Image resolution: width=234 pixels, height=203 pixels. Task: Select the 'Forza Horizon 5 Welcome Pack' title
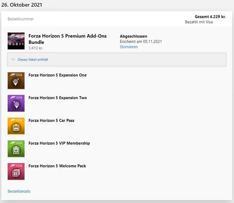[x=57, y=166]
